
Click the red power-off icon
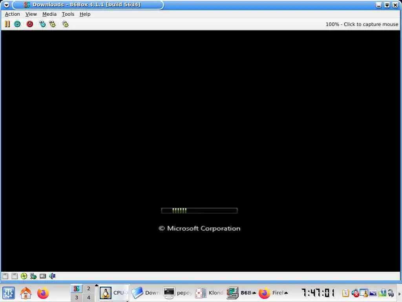(30, 24)
